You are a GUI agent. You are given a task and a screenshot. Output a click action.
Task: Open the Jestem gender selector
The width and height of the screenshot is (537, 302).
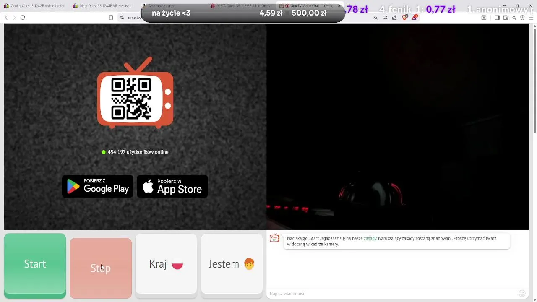tap(232, 264)
